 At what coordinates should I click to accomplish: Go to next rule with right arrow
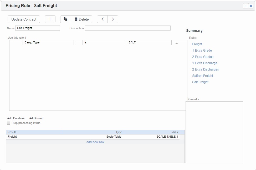pyautogui.click(x=113, y=19)
